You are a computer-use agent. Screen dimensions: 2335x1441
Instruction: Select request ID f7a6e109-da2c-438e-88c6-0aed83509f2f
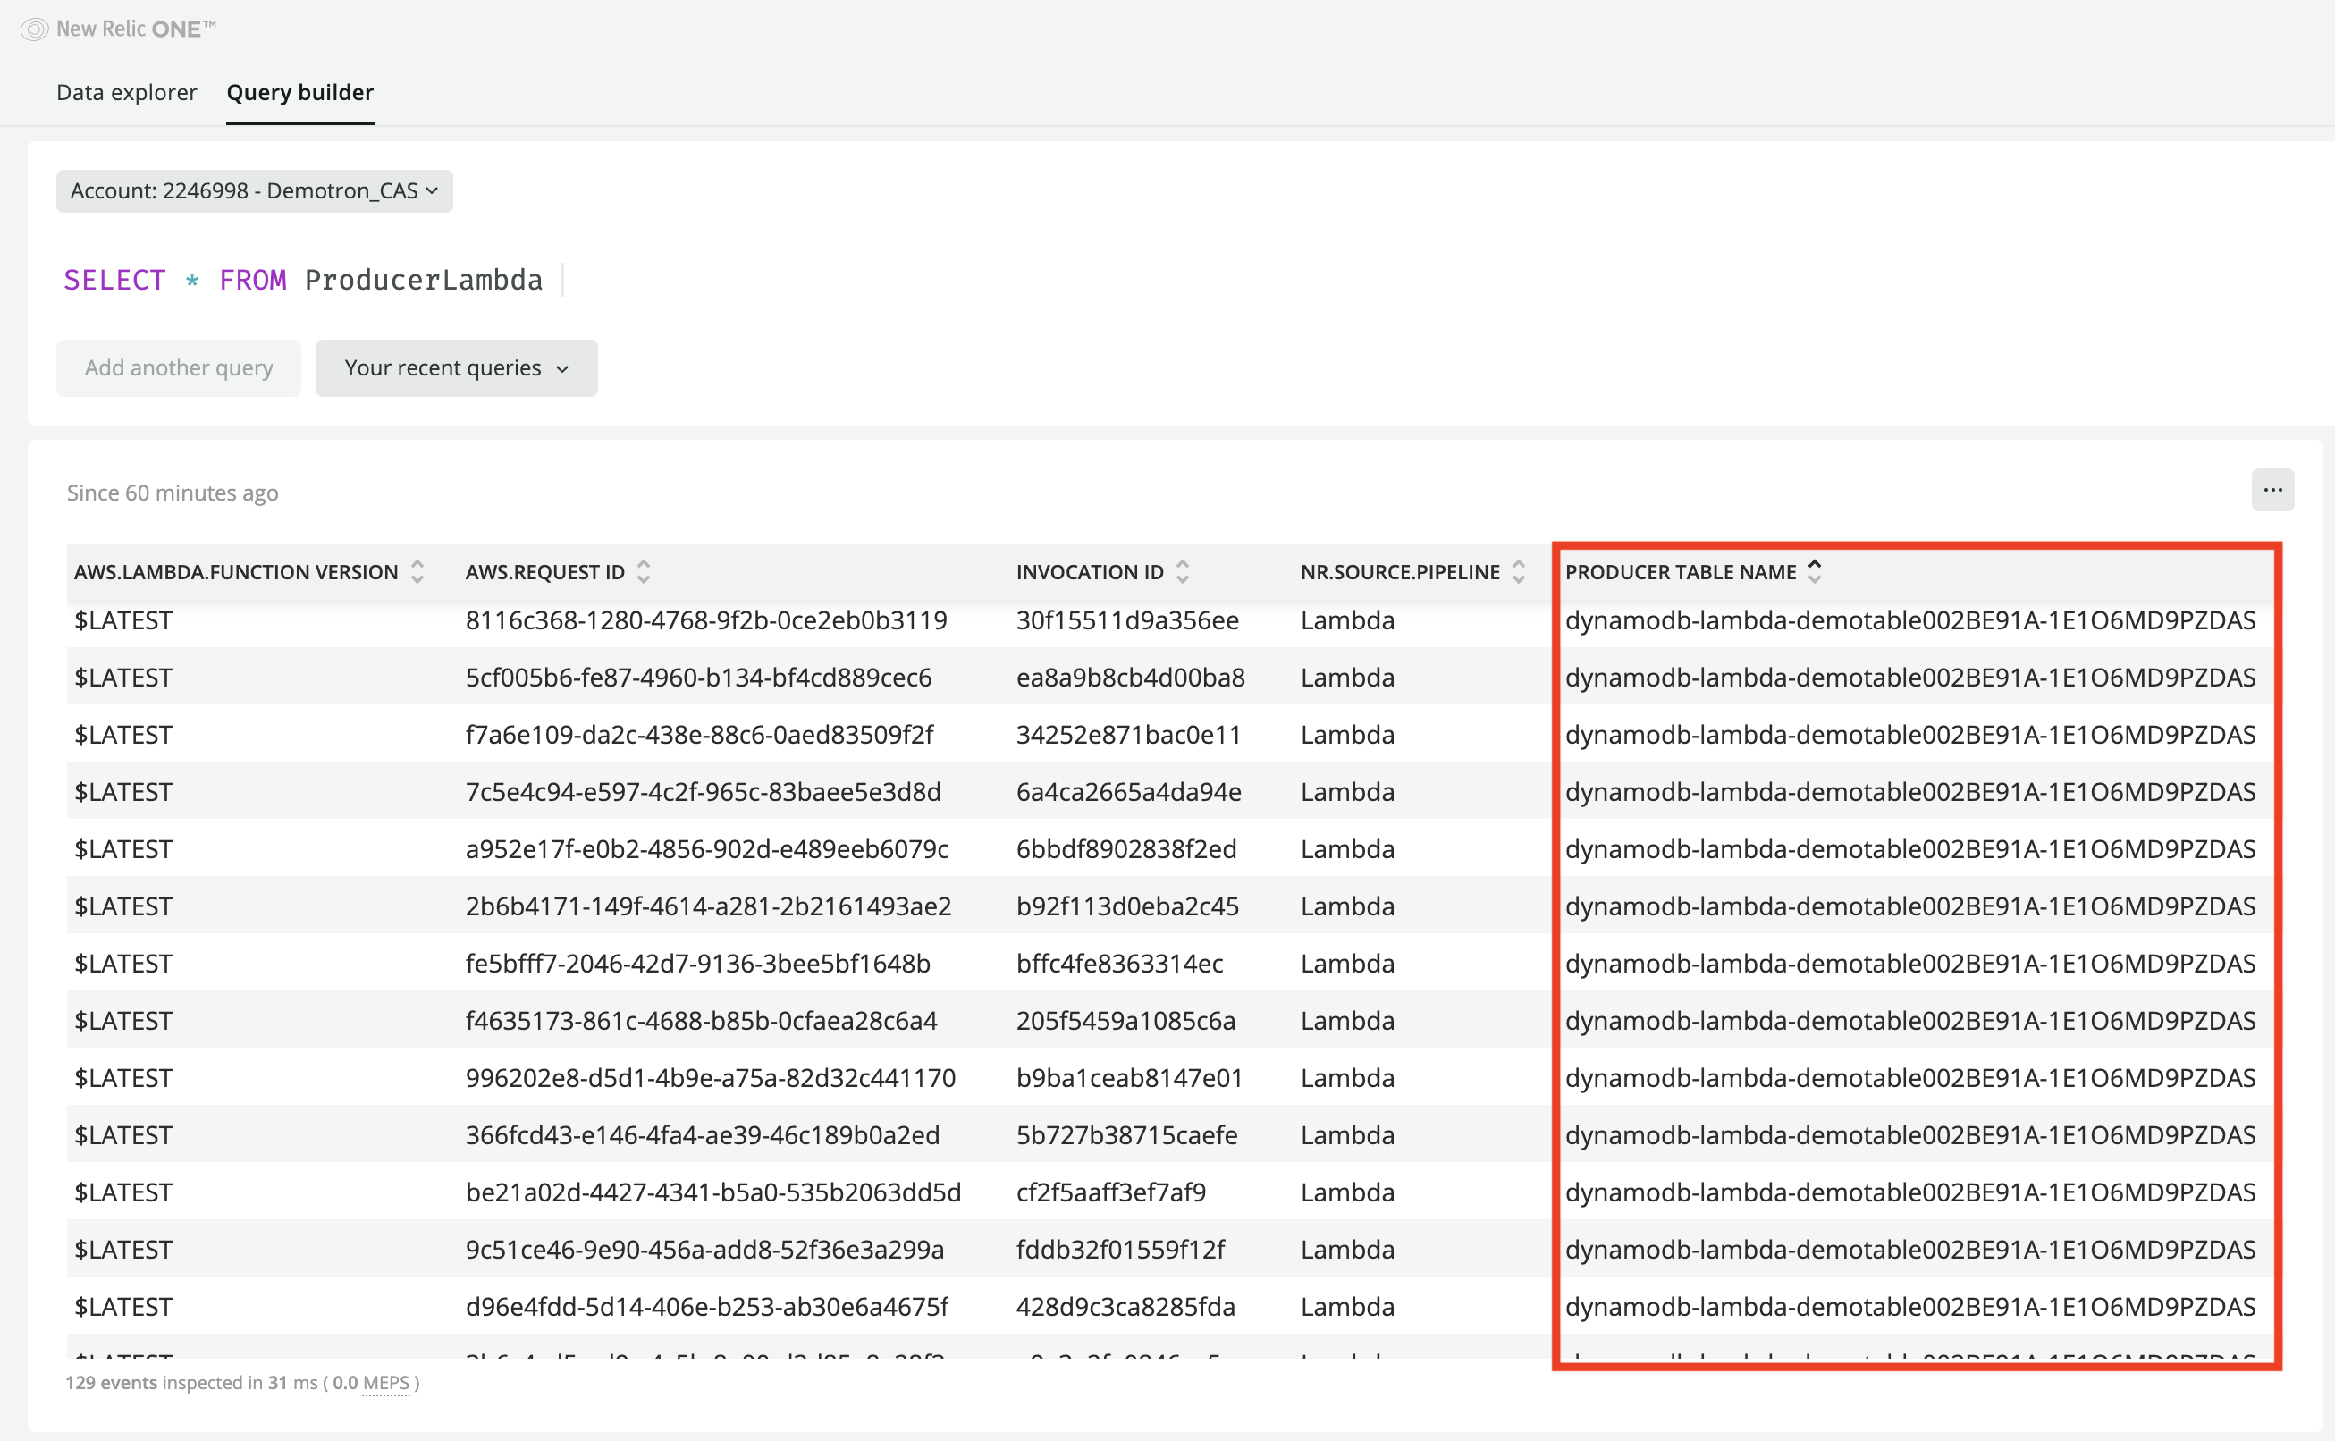700,735
